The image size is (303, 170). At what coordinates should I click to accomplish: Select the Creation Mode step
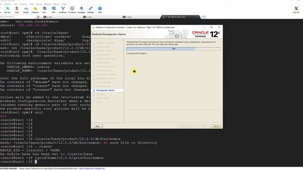click(x=103, y=47)
